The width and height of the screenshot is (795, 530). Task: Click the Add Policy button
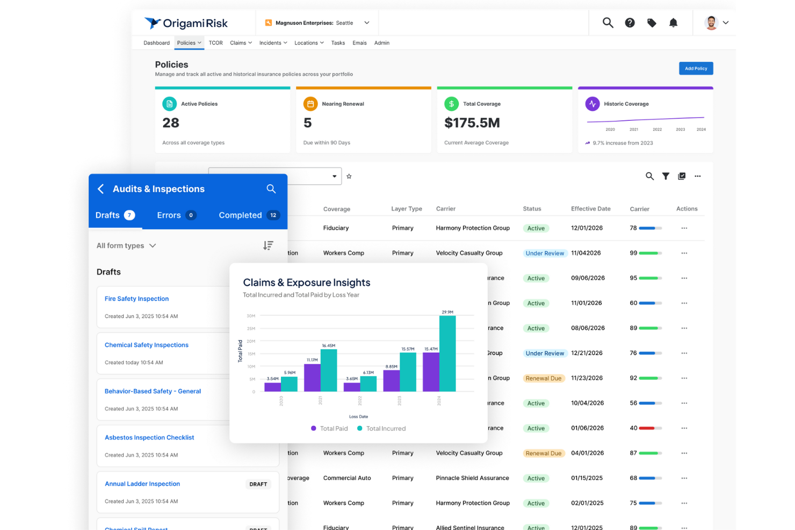tap(696, 68)
